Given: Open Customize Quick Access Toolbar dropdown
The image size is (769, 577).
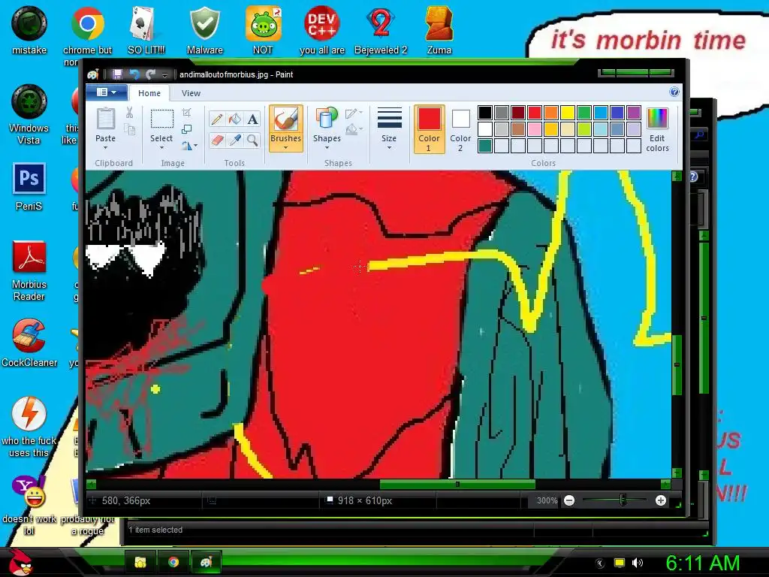Looking at the screenshot, I should click(164, 75).
